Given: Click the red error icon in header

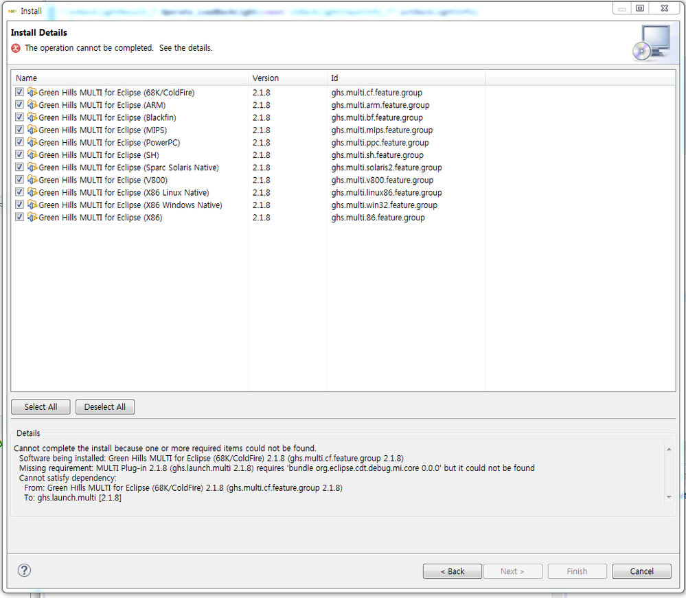Looking at the screenshot, I should point(16,48).
